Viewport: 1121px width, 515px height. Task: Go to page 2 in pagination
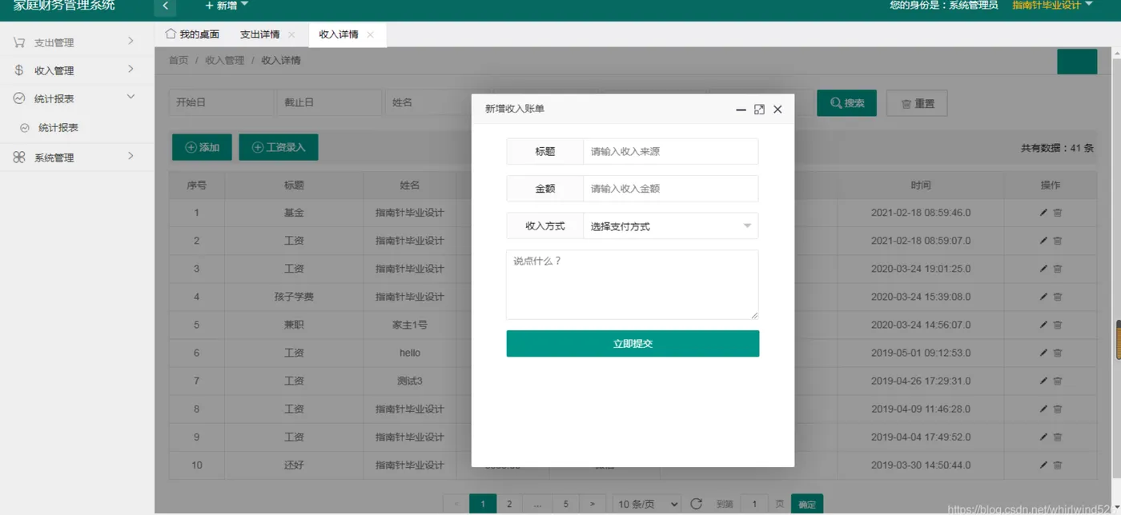pyautogui.click(x=509, y=504)
